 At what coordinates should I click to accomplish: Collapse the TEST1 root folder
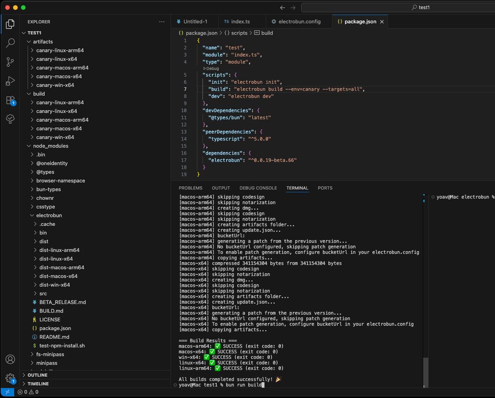click(95, 33)
